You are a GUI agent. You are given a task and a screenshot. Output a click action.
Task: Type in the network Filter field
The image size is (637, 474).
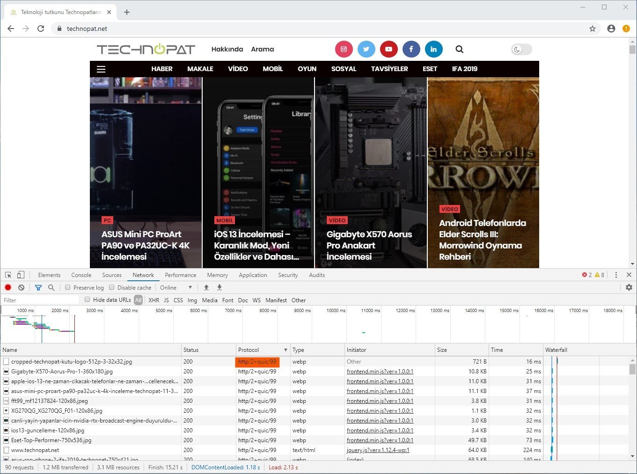point(40,300)
